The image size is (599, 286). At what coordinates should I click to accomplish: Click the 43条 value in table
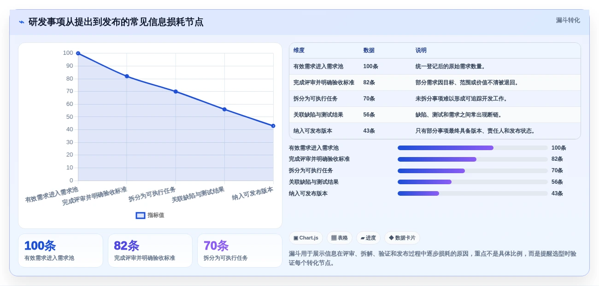tap(369, 131)
